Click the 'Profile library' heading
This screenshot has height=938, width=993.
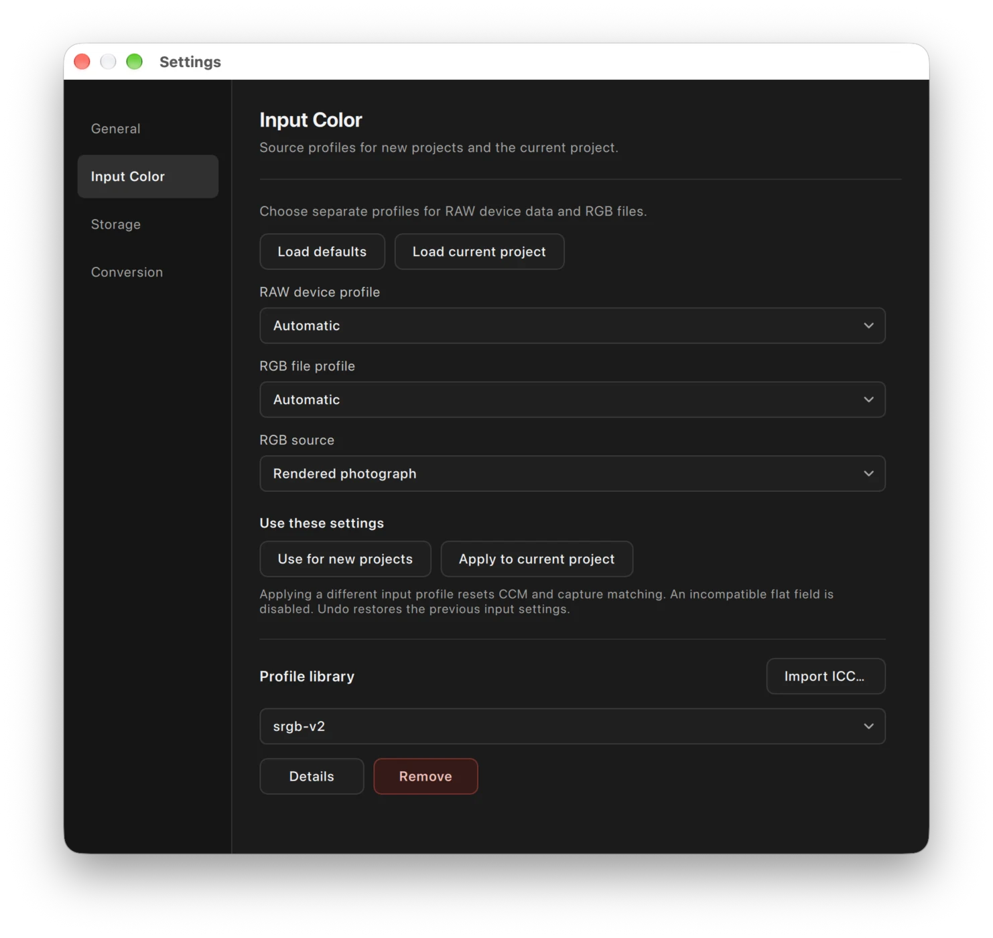pyautogui.click(x=307, y=677)
